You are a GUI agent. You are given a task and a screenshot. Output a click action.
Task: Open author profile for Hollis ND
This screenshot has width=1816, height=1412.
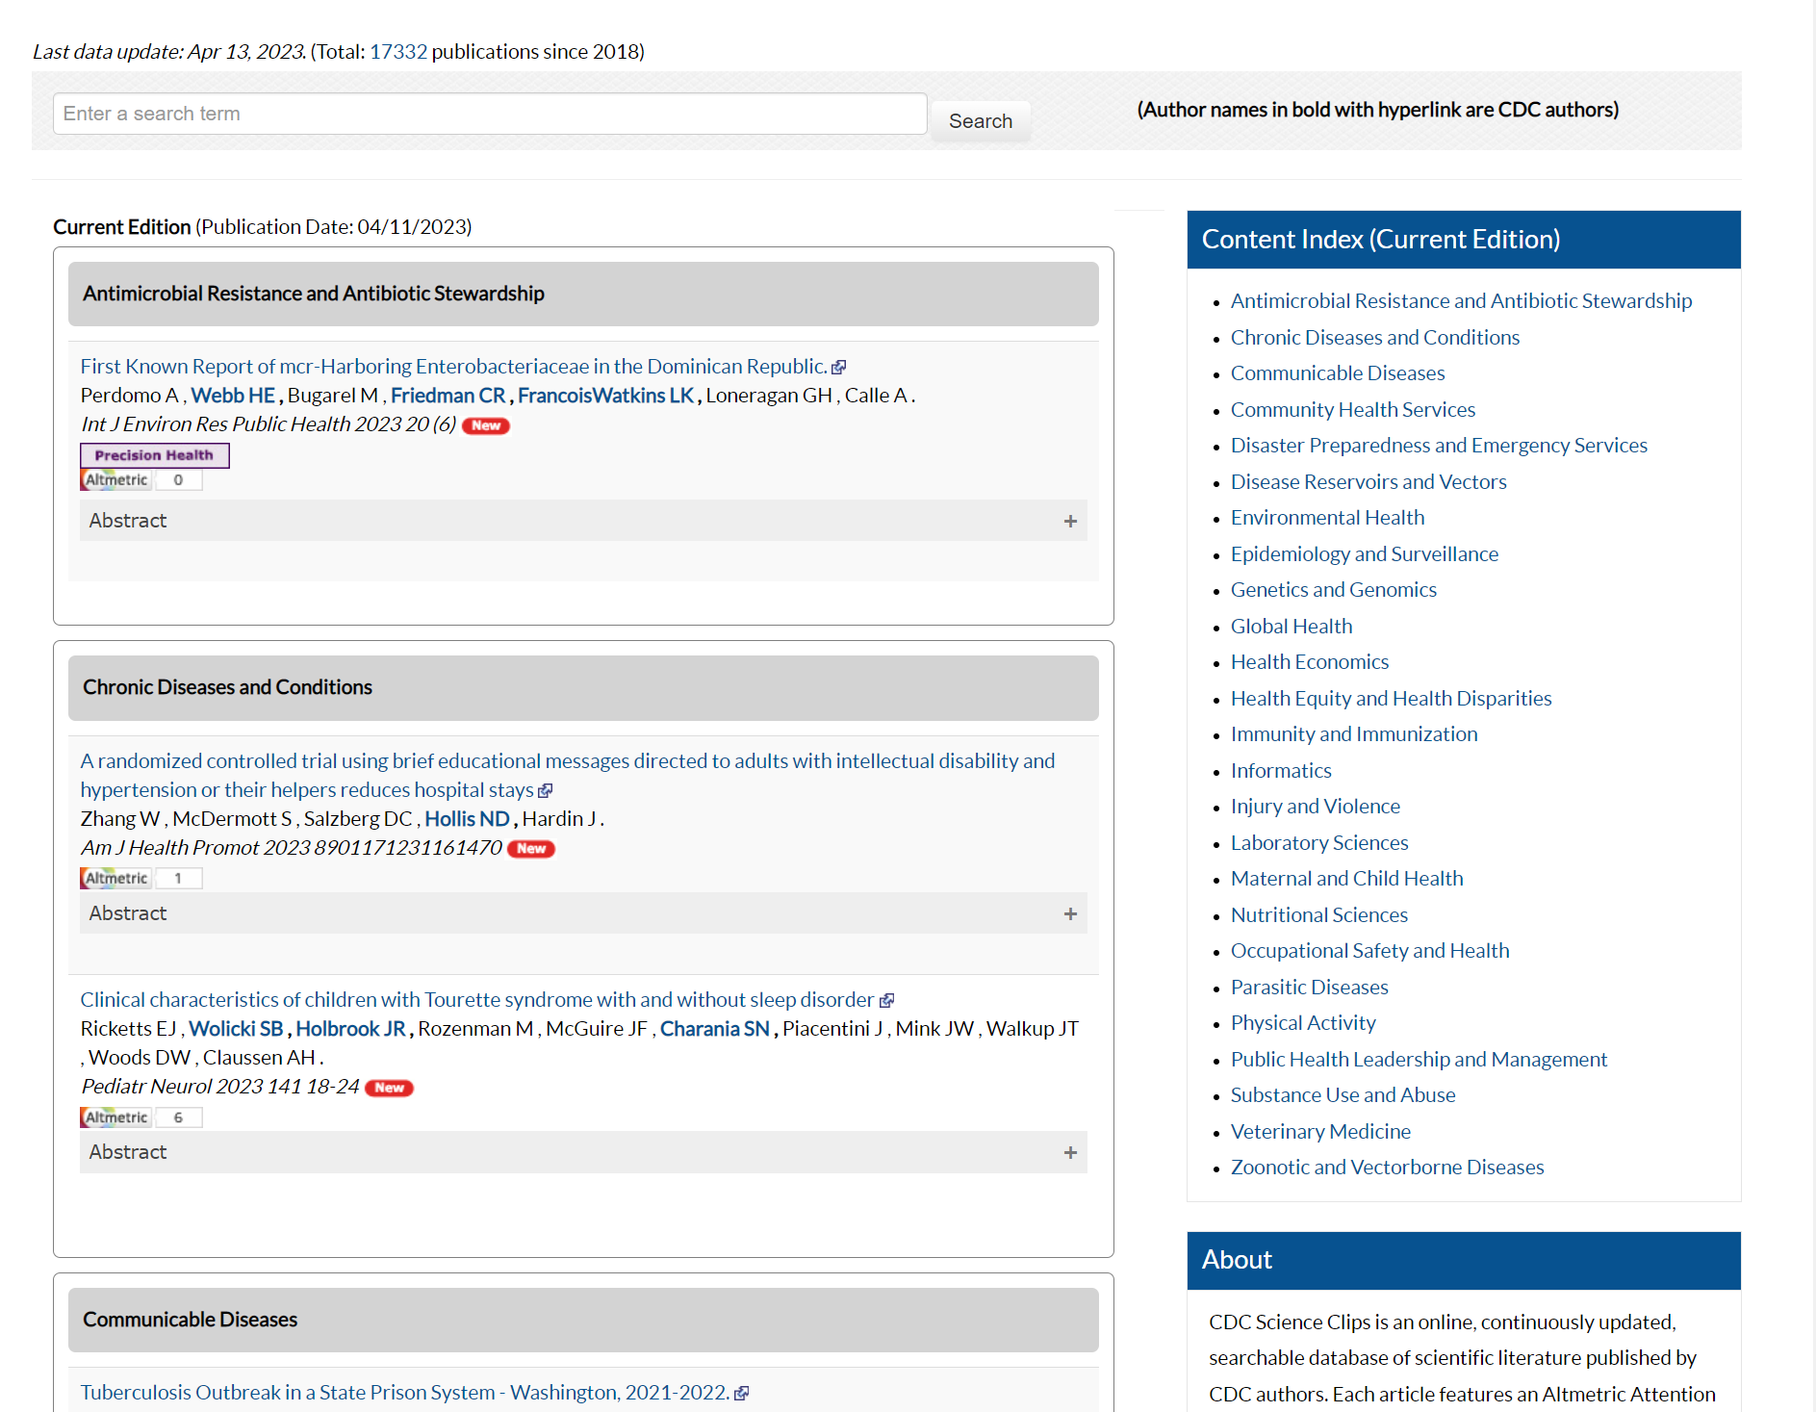(467, 819)
